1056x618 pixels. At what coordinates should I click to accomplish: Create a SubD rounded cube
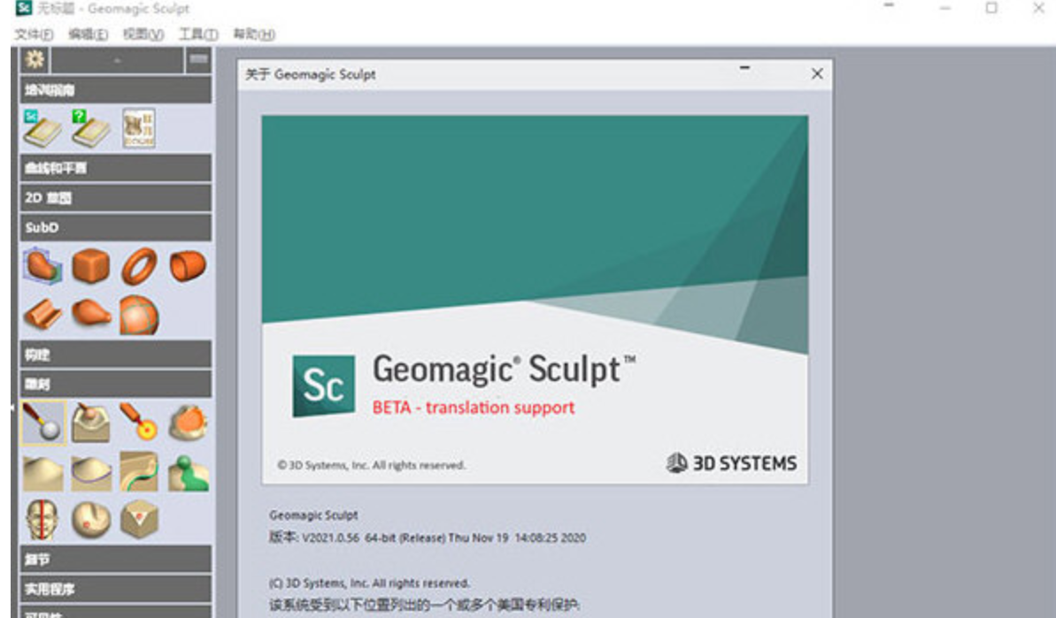click(91, 266)
